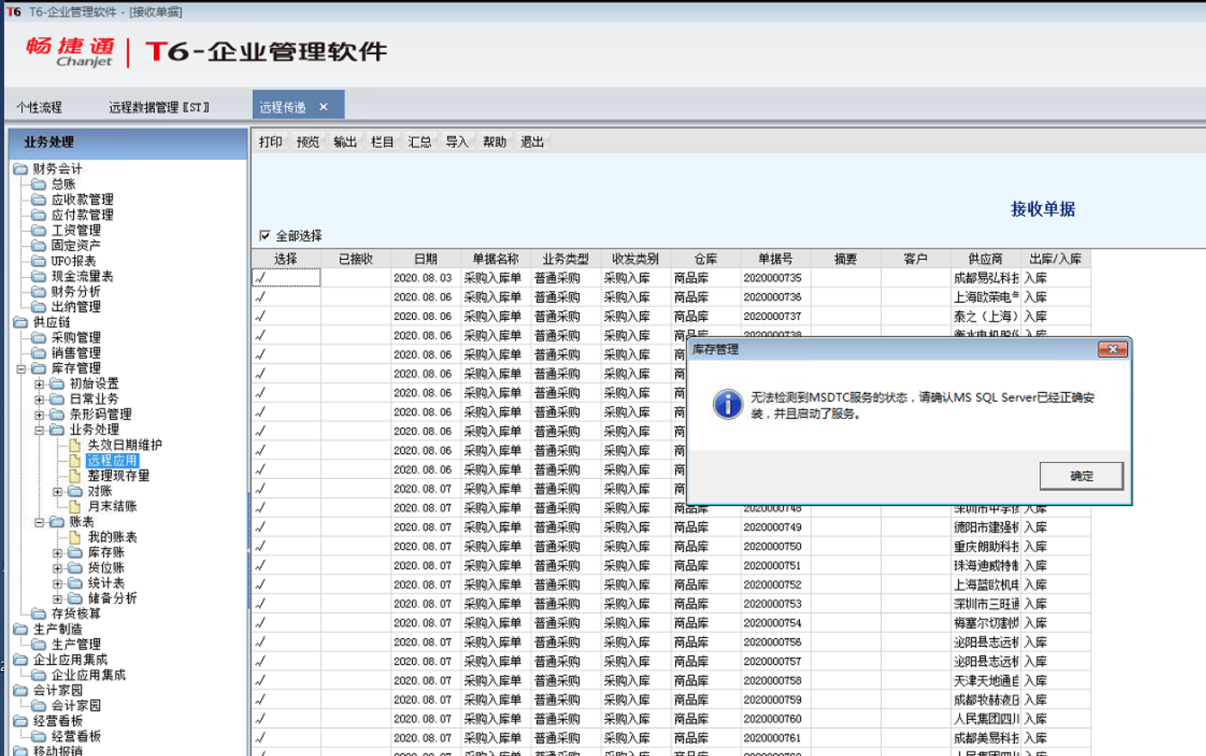Select the 工资管理 folder icon

[39, 230]
